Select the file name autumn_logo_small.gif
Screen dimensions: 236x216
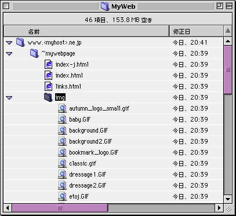click(99, 108)
